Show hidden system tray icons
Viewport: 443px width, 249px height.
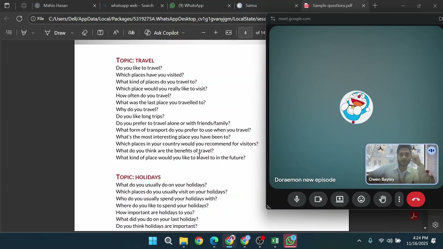[359, 241]
